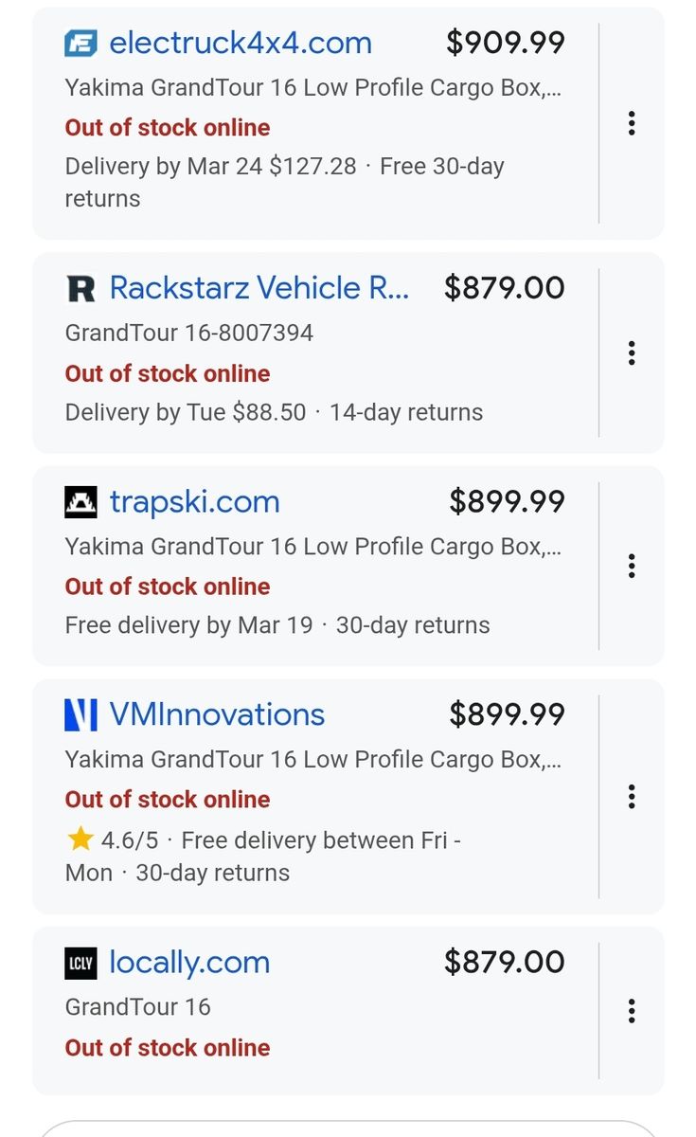The width and height of the screenshot is (696, 1137).
Task: Click the GrandTour 16-8007394 product title
Action: click(188, 333)
